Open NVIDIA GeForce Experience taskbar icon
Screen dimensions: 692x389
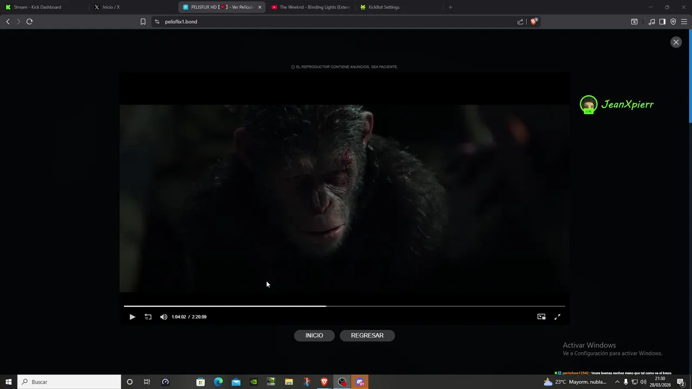[x=271, y=382]
